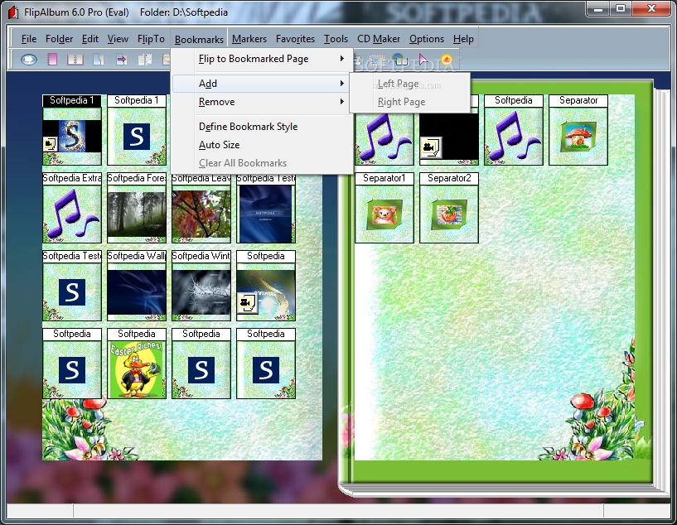Select the blue S Softpedia 1 thumbnail
Viewport: 677px width, 525px height.
click(x=137, y=130)
